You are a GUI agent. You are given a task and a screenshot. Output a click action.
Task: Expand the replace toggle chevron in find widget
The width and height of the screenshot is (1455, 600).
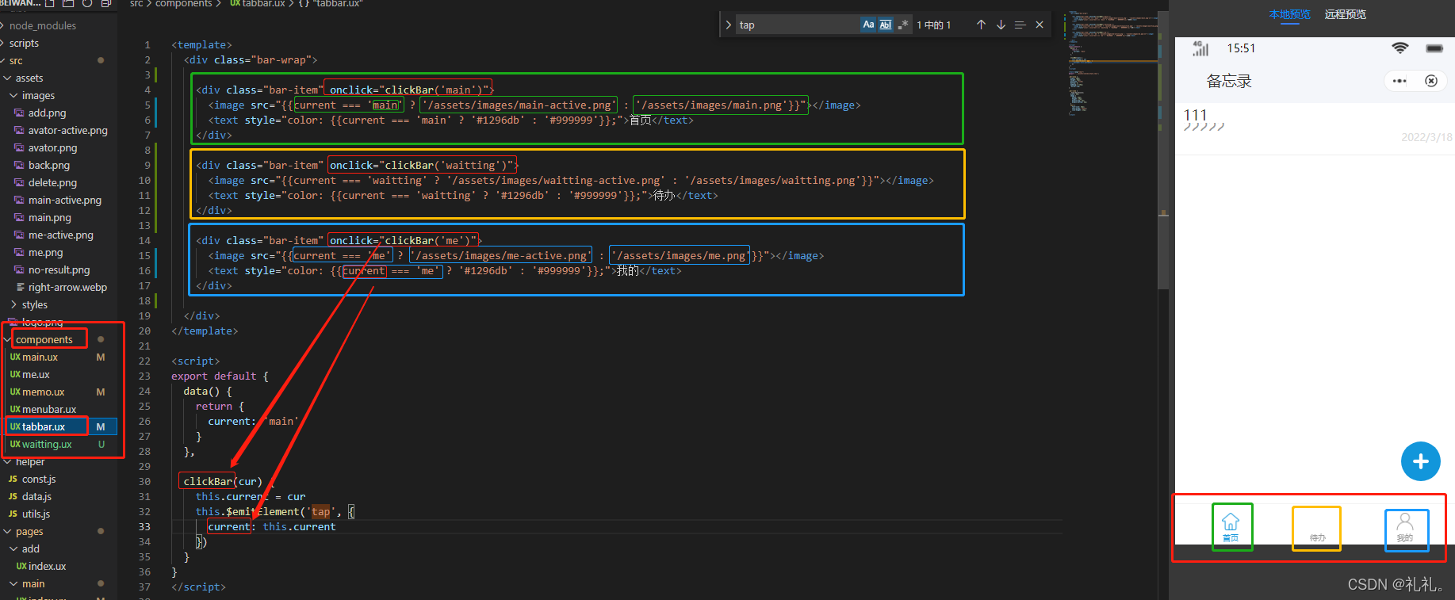[728, 25]
